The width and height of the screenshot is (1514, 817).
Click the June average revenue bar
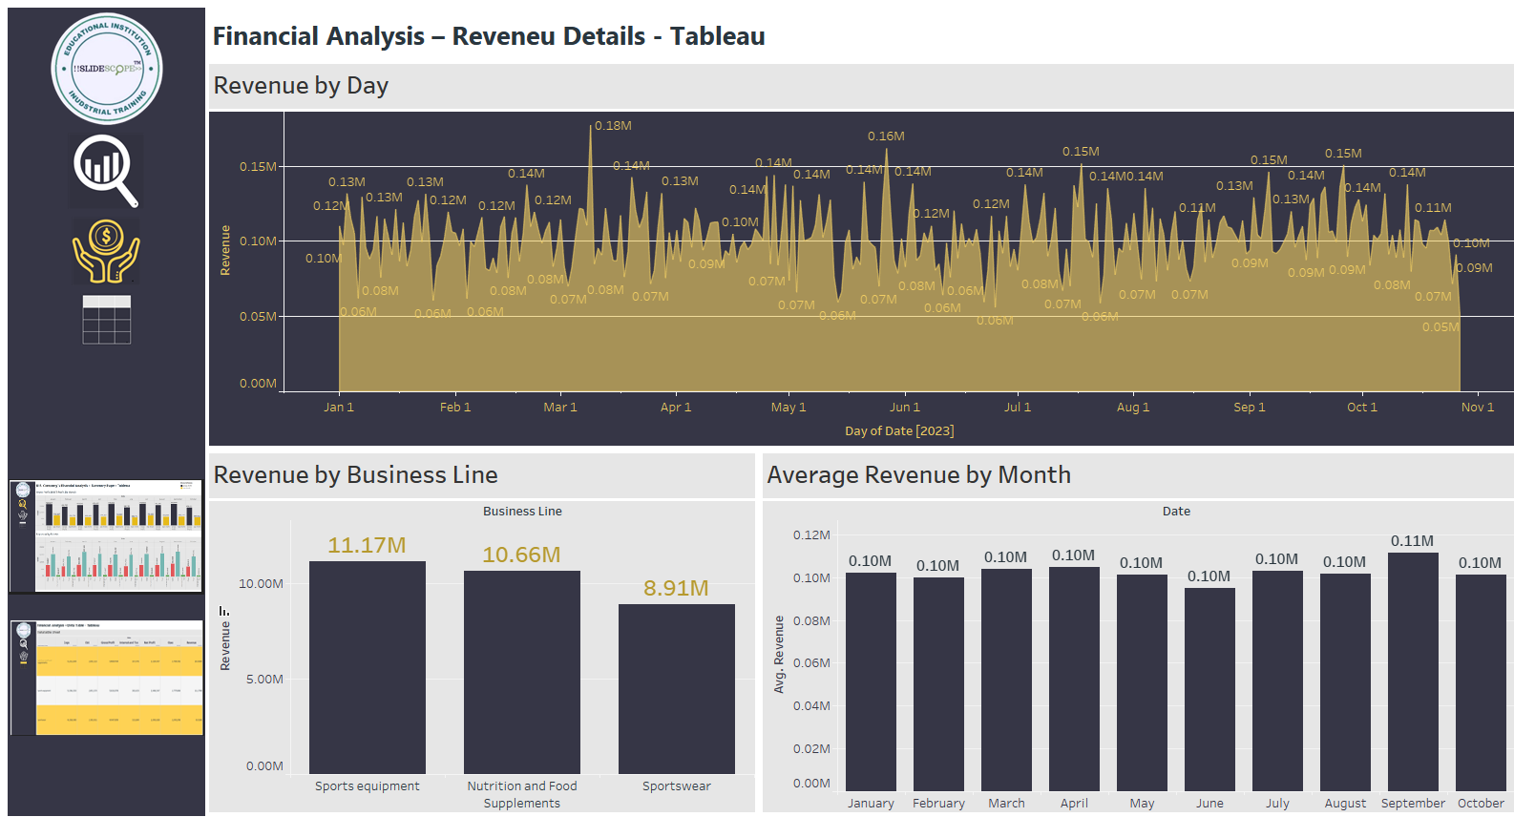[1209, 689]
